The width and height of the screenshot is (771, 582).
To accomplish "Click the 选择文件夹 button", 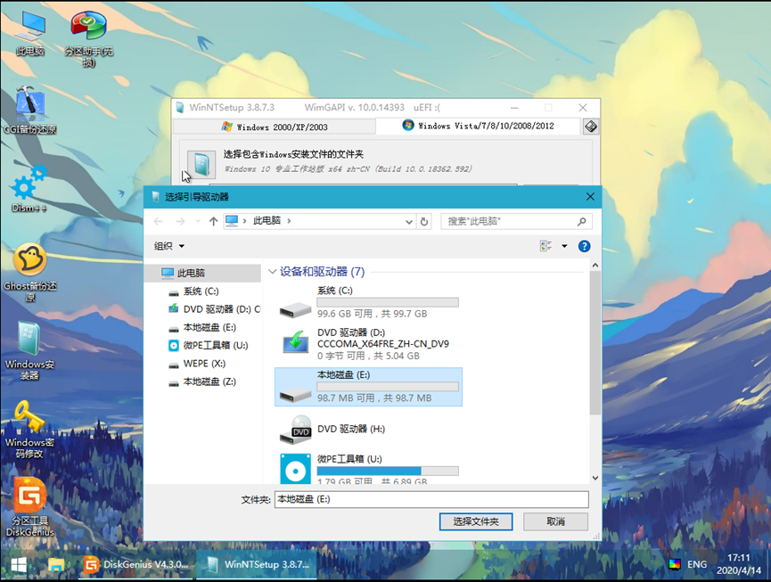I will pyautogui.click(x=475, y=521).
